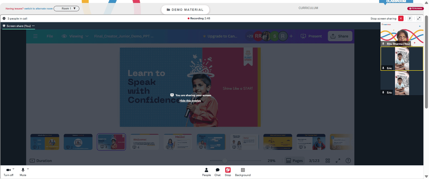
Task: Select page thumbnail 8
Action: coord(278,142)
